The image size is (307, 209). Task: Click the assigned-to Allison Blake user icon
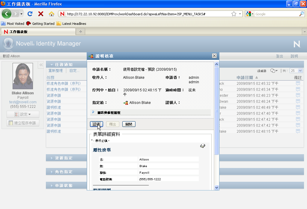point(126,103)
